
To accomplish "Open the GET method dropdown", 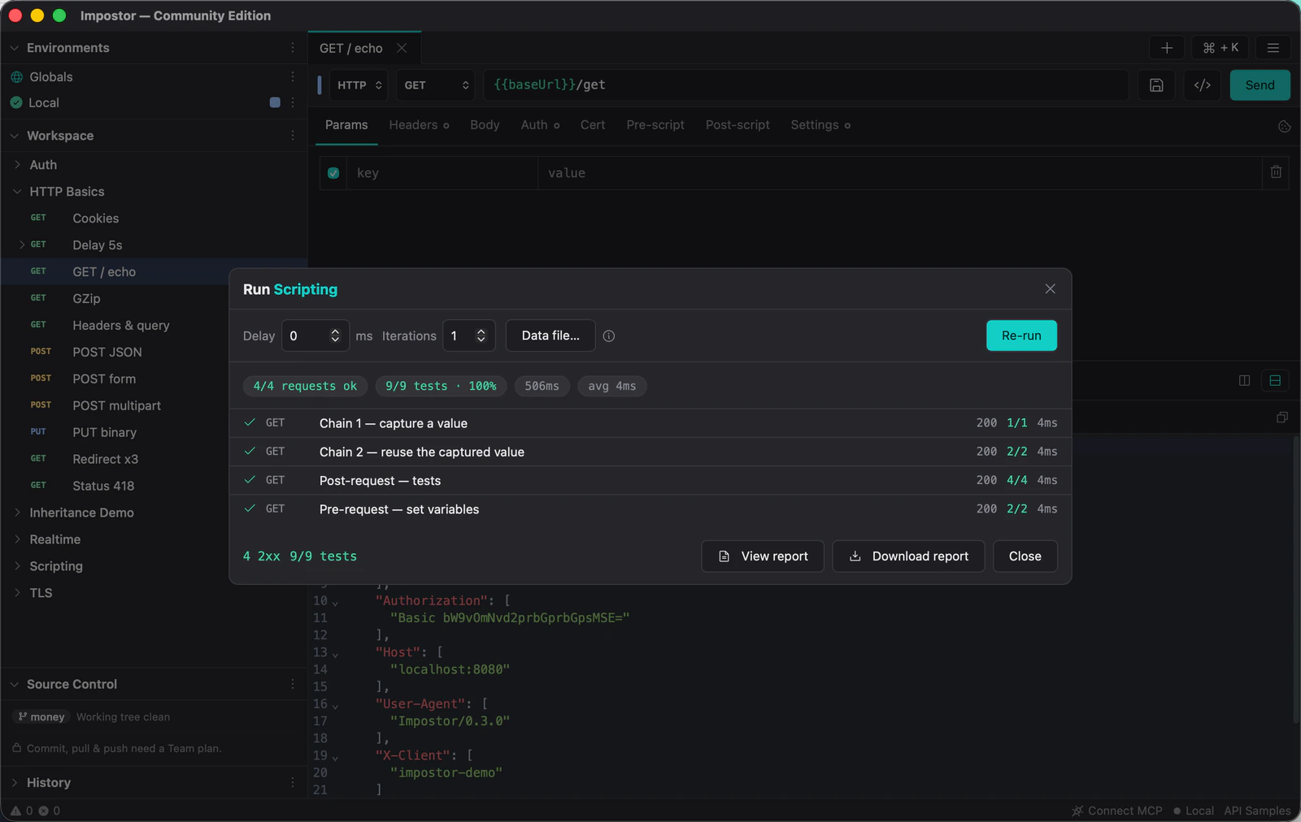I will [x=436, y=85].
